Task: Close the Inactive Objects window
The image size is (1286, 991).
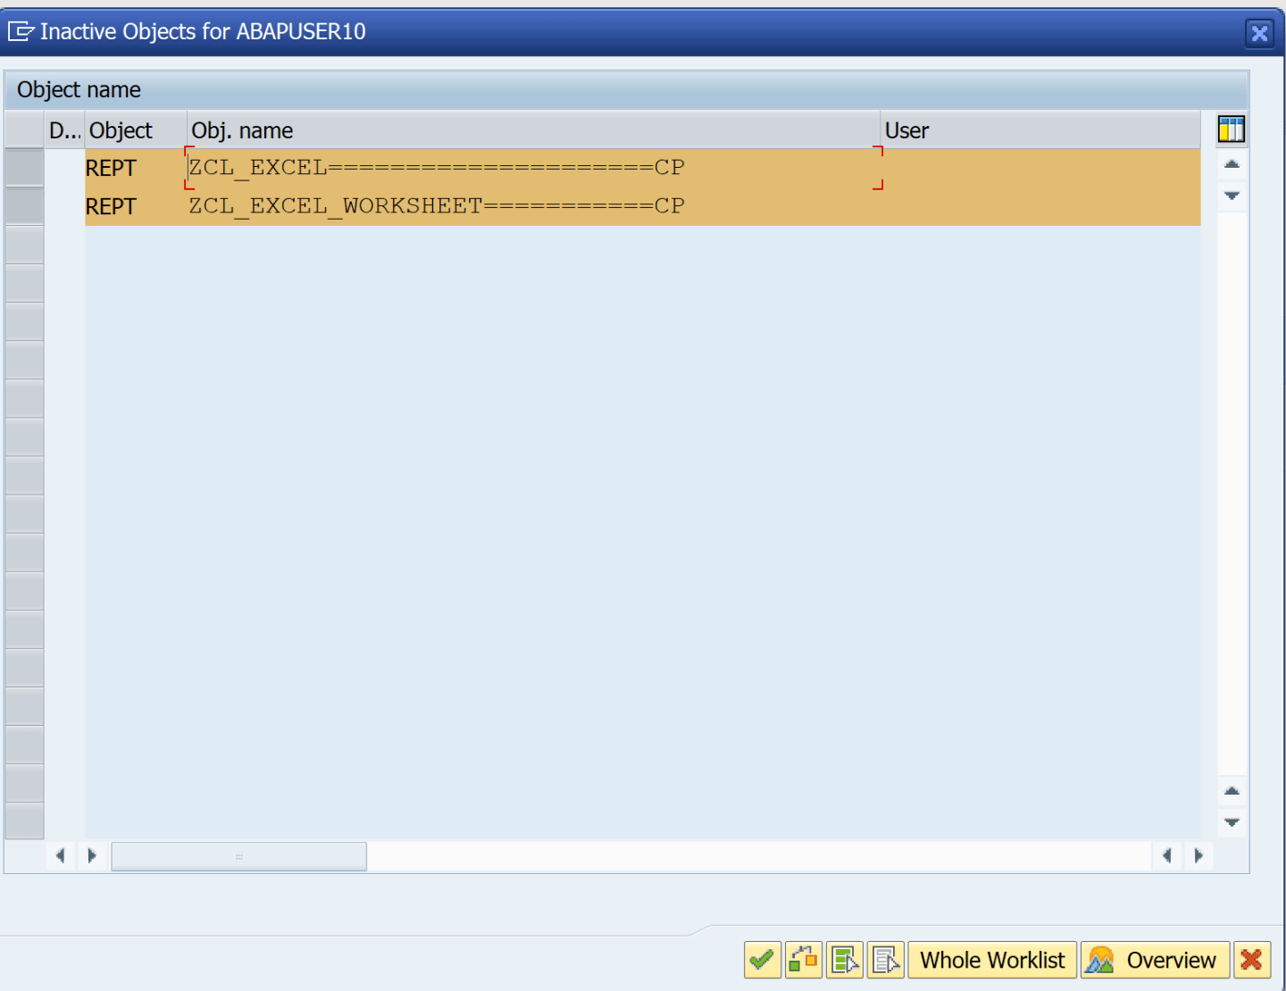Action: click(1259, 33)
